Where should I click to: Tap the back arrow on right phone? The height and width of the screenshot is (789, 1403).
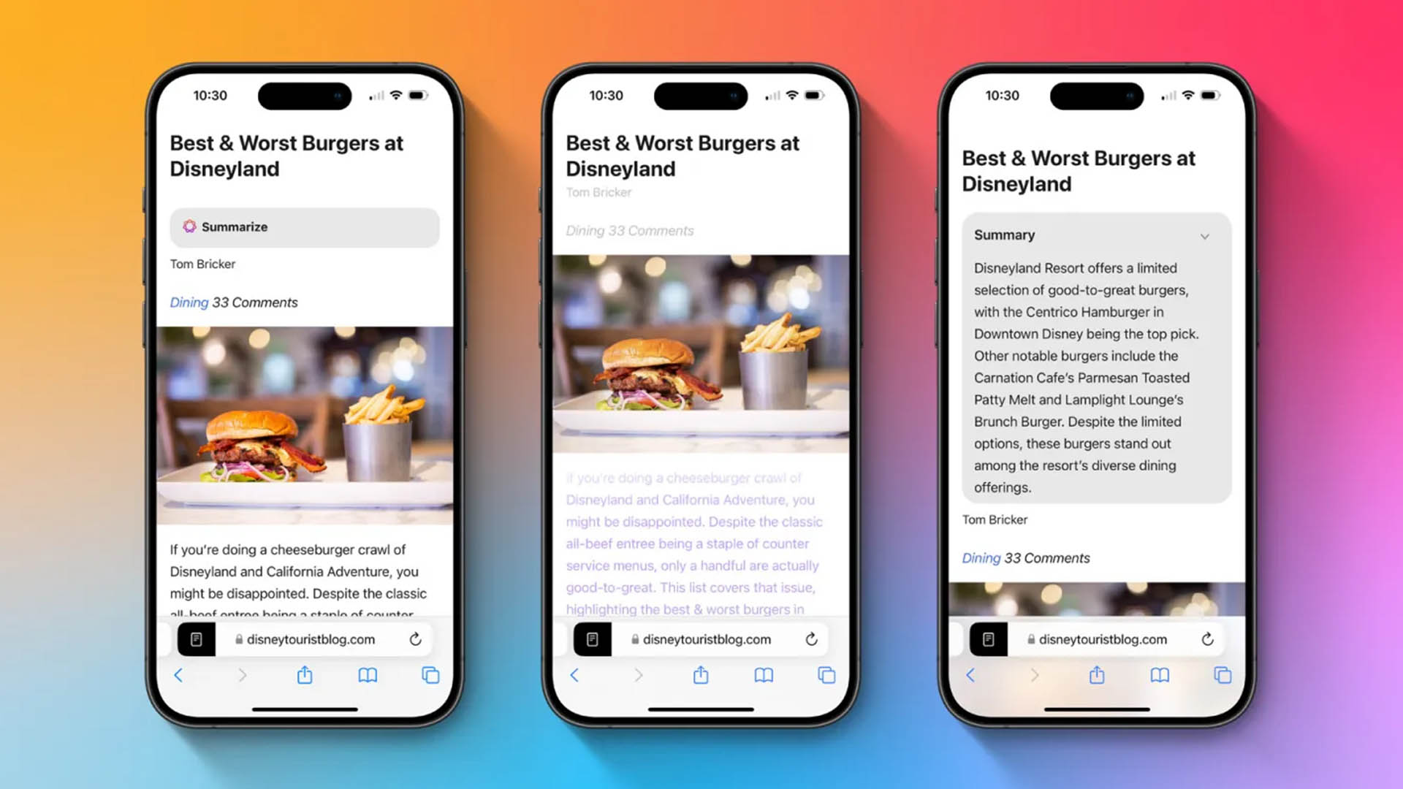tap(970, 675)
